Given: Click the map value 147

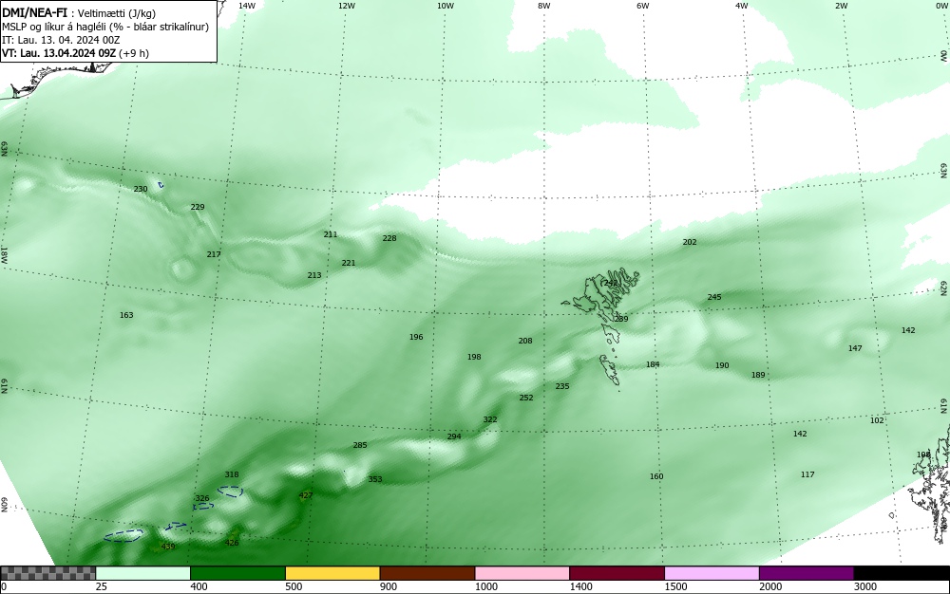Looking at the screenshot, I should click(855, 348).
